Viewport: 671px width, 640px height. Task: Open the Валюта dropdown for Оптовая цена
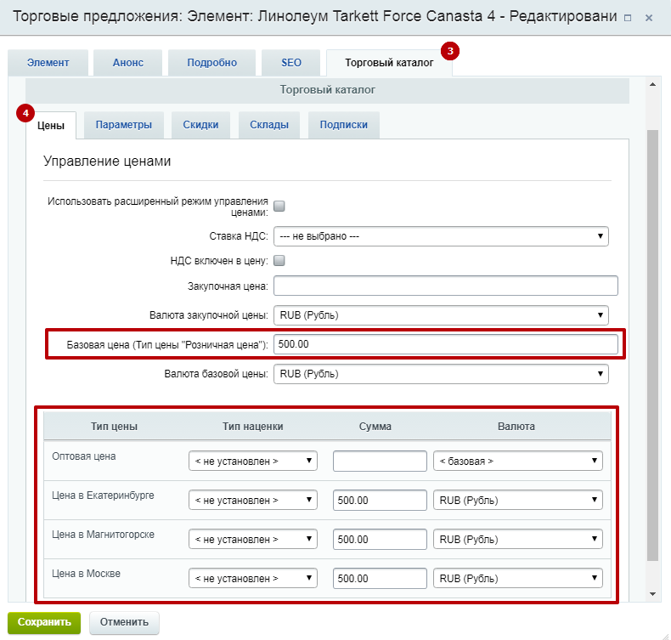pos(518,461)
